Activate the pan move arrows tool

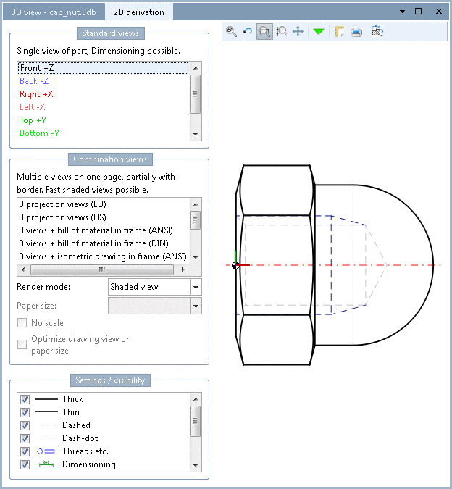[298, 31]
